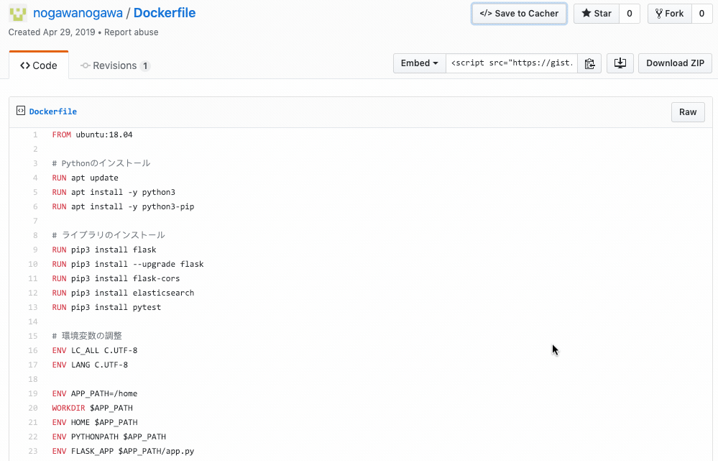Open the Dockerfile filename link in file header
This screenshot has height=461, width=718.
pyautogui.click(x=53, y=111)
